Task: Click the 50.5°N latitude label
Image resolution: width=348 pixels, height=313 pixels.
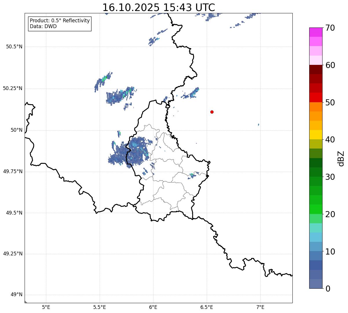Action: (x=14, y=47)
